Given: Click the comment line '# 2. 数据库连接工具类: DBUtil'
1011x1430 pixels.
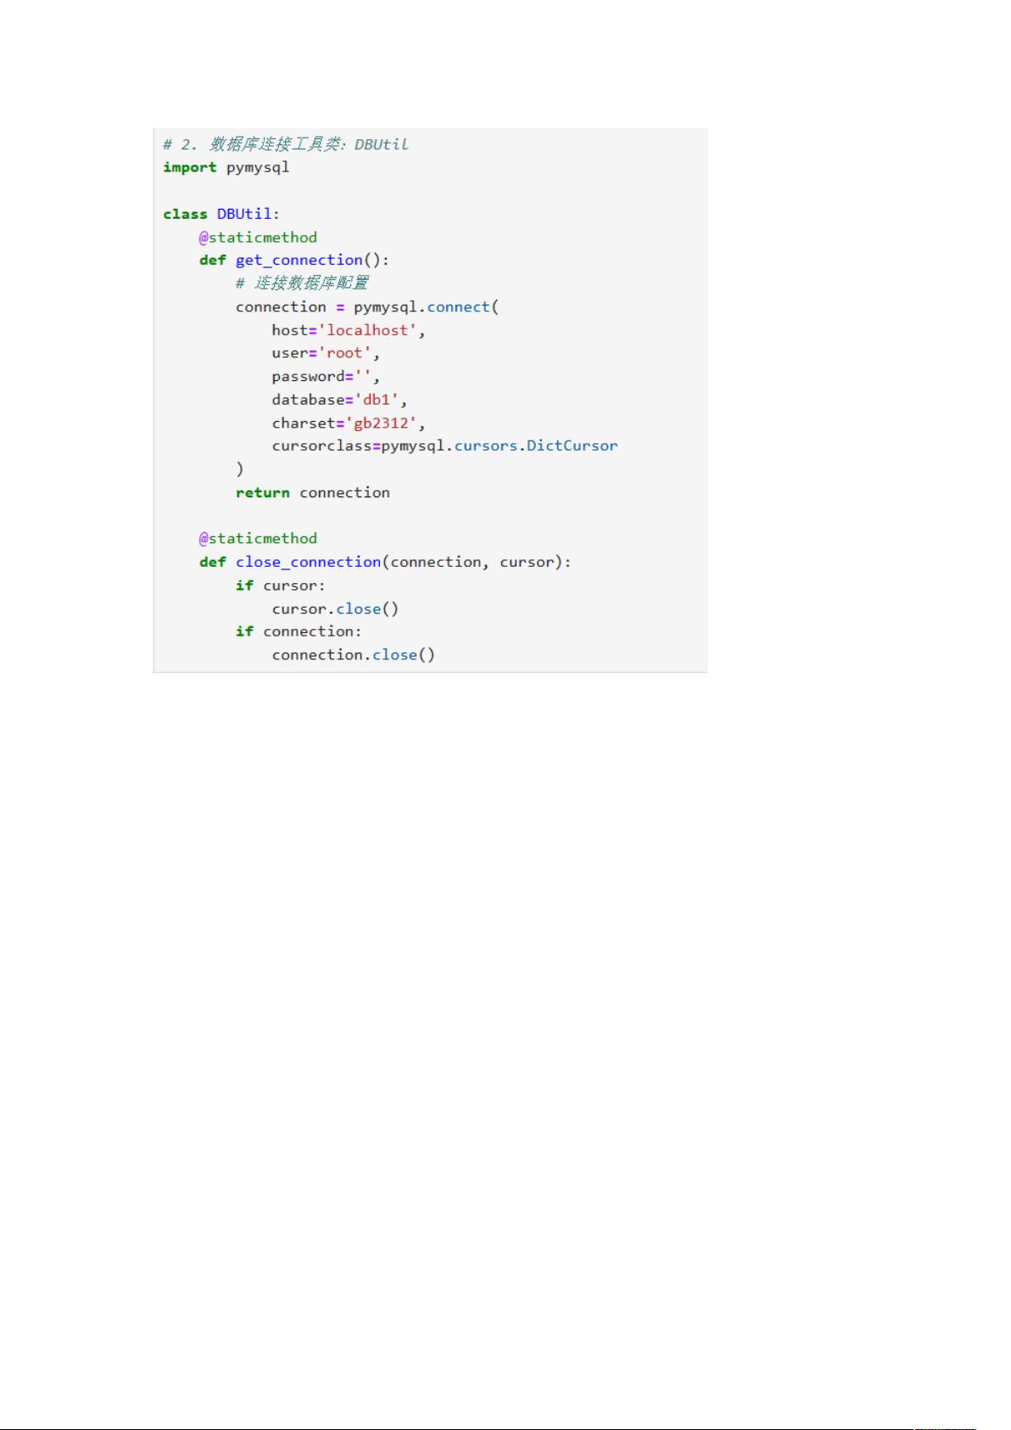Looking at the screenshot, I should click(286, 144).
